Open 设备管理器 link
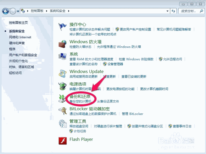 [x=115, y=64]
